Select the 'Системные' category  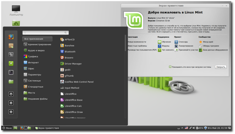click(32, 81)
